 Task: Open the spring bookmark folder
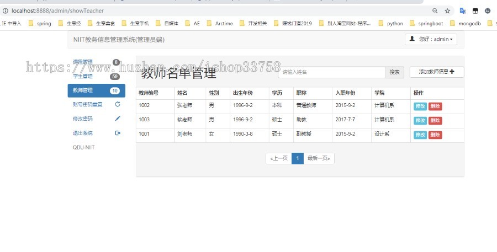pyautogui.click(x=40, y=23)
